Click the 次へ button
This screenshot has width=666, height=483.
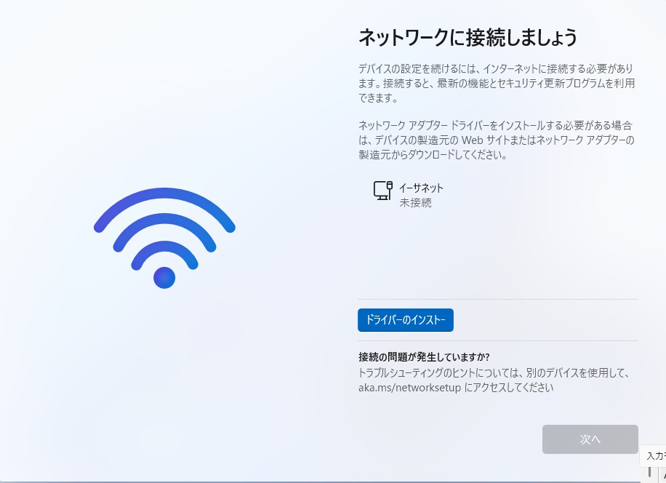pyautogui.click(x=590, y=439)
